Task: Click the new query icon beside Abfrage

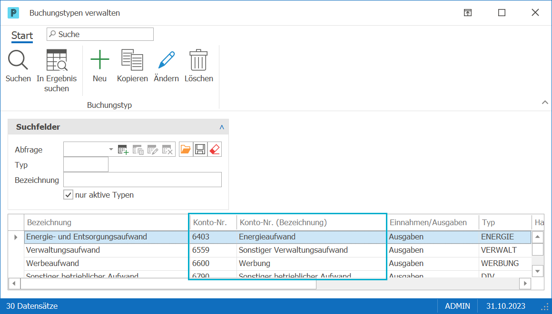Action: tap(123, 150)
